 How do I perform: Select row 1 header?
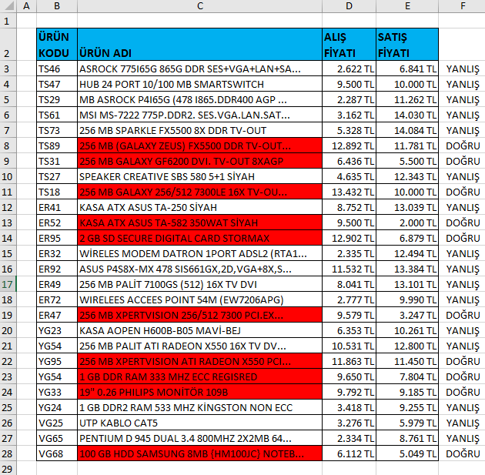(x=8, y=21)
